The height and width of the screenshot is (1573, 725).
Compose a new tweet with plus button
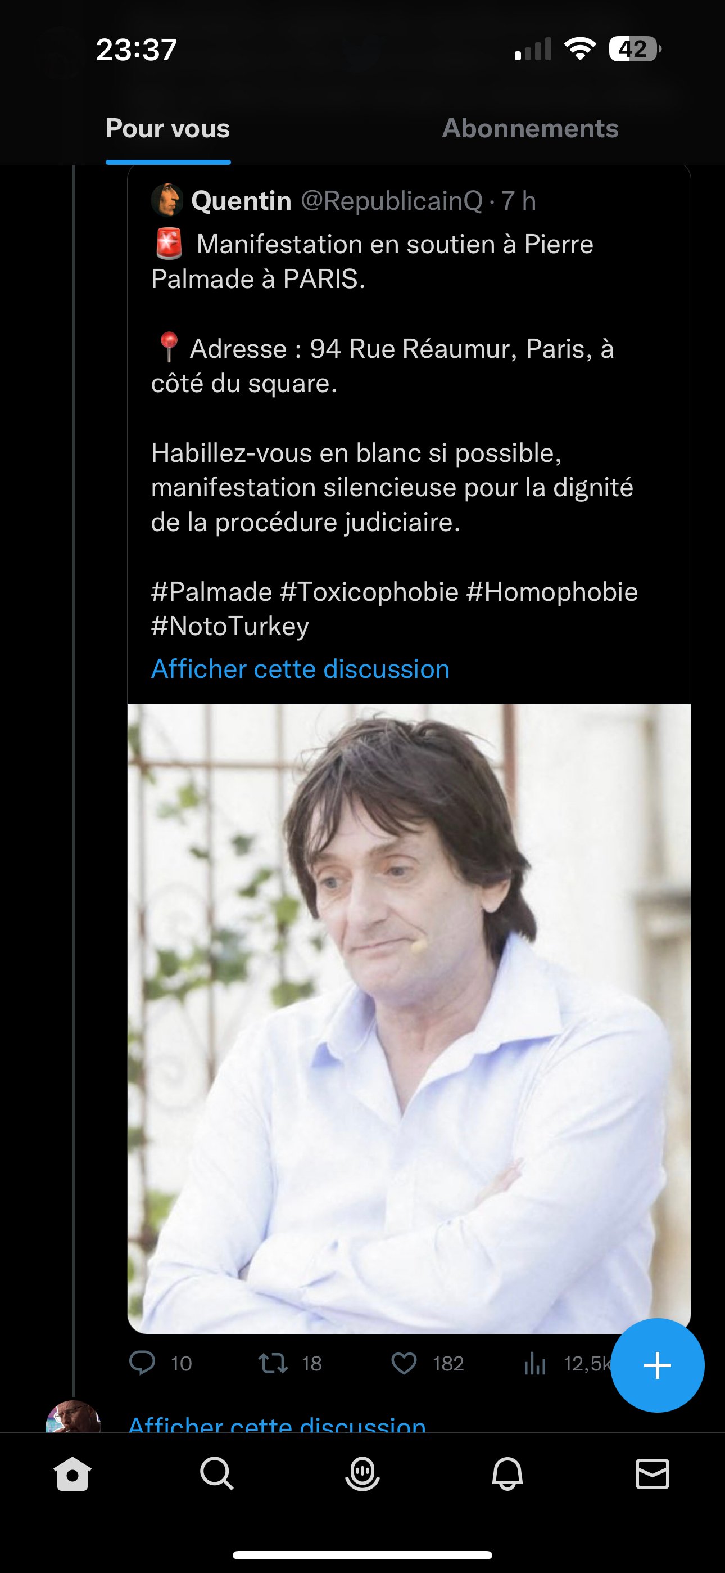tap(657, 1365)
